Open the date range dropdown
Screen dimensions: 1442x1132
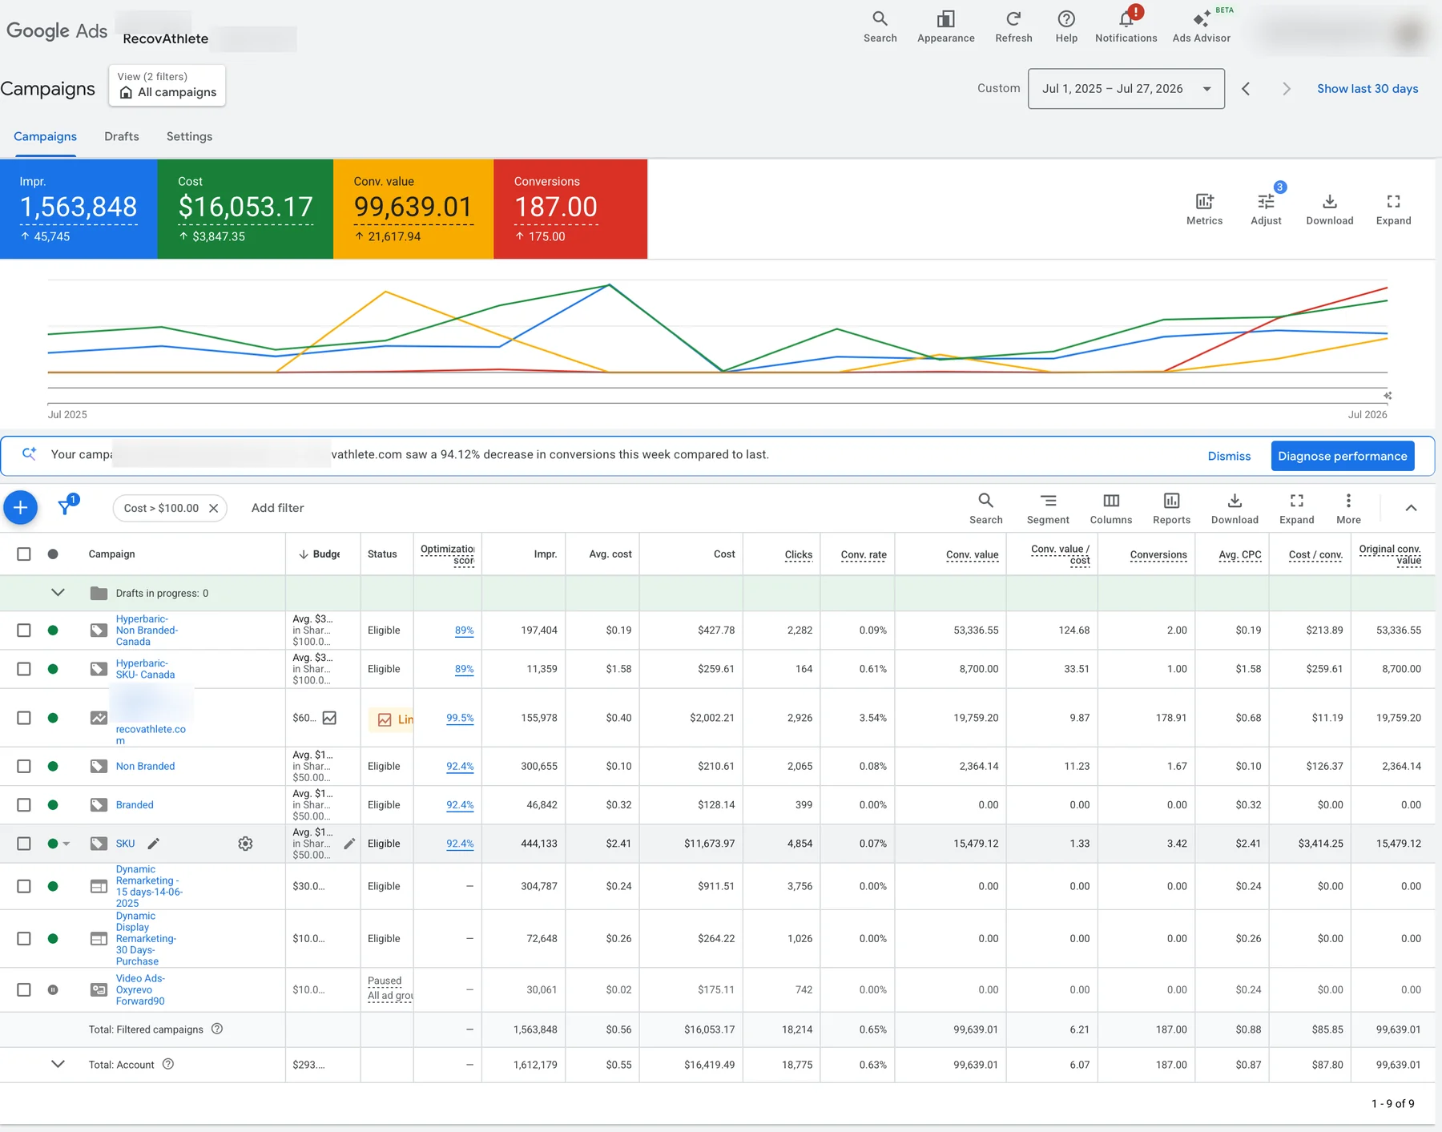pos(1126,88)
